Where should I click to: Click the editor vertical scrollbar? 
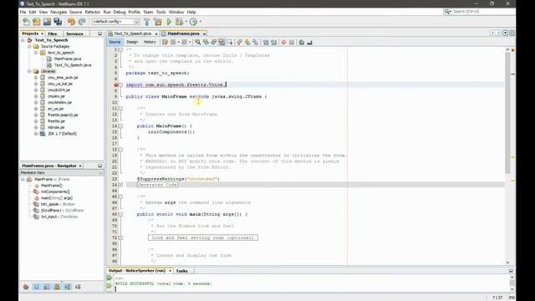507,113
